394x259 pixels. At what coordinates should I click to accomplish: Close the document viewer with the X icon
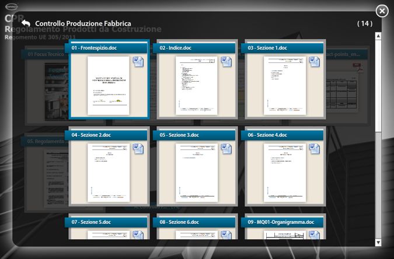pyautogui.click(x=381, y=11)
